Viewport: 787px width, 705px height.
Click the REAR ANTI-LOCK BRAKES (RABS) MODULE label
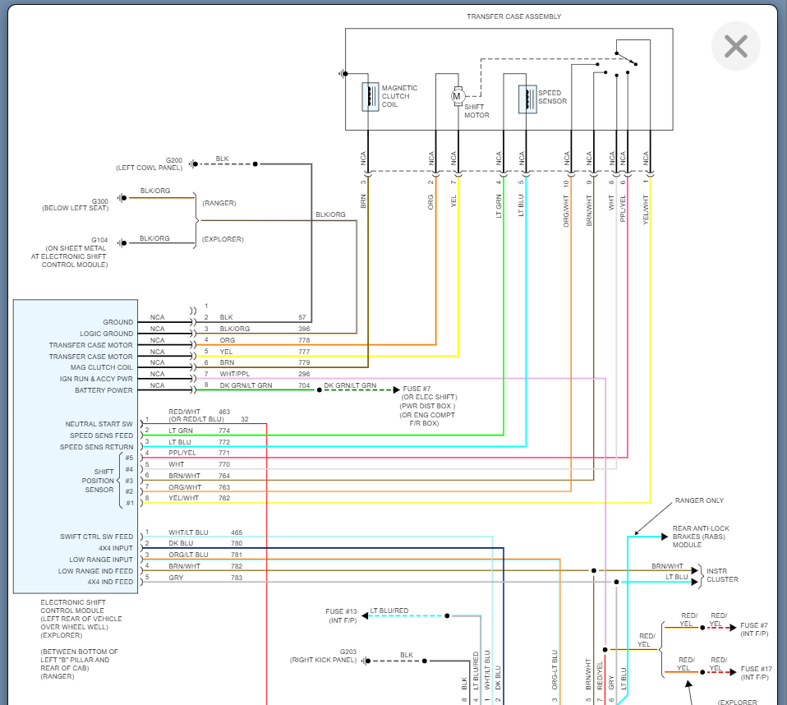click(701, 537)
